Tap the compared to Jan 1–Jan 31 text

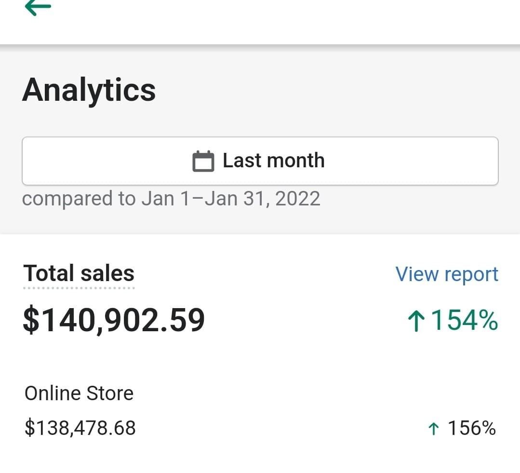click(171, 199)
